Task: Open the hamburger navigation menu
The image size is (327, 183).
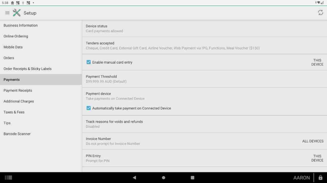Action: 7,13
